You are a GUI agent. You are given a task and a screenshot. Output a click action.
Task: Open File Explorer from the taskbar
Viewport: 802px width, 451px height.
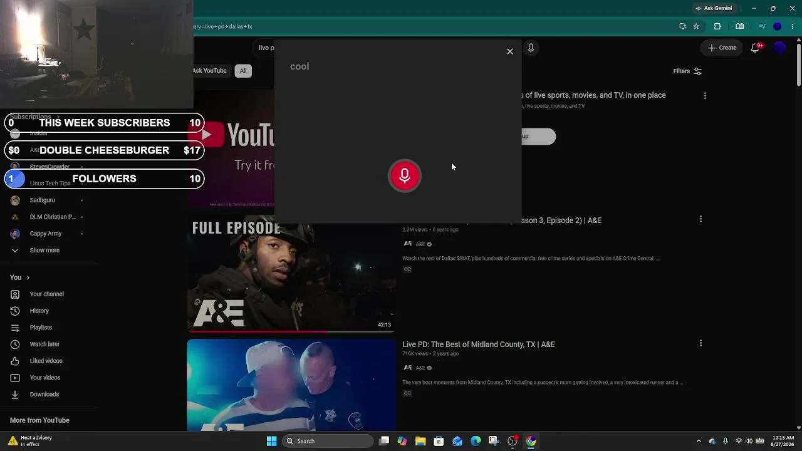(420, 441)
